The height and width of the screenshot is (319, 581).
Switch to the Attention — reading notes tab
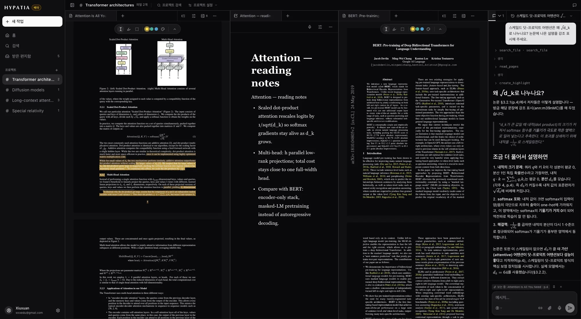coord(256,16)
